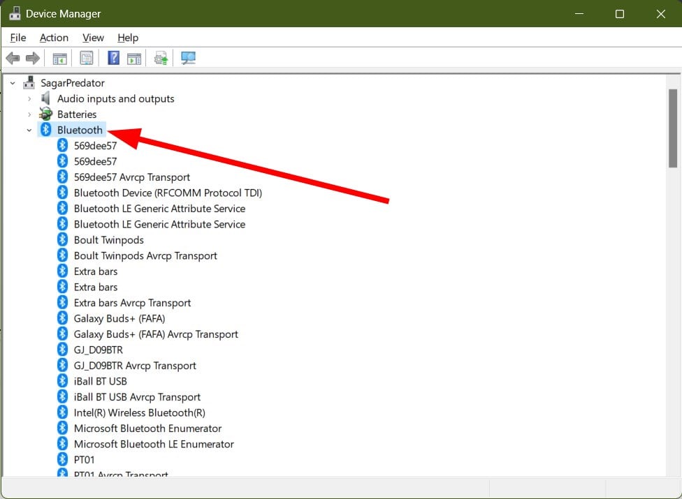The height and width of the screenshot is (499, 682).
Task: Select the Bluetooth category label
Action: 80,130
